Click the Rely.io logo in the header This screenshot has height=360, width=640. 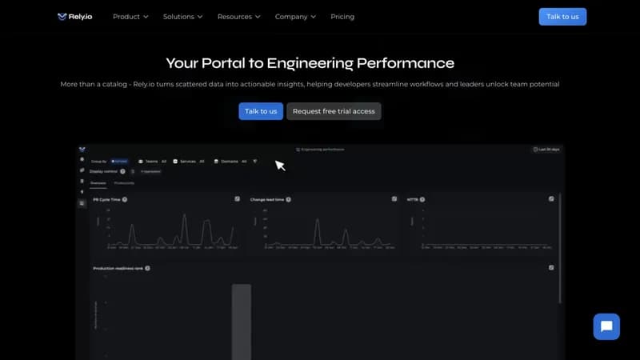(x=74, y=17)
